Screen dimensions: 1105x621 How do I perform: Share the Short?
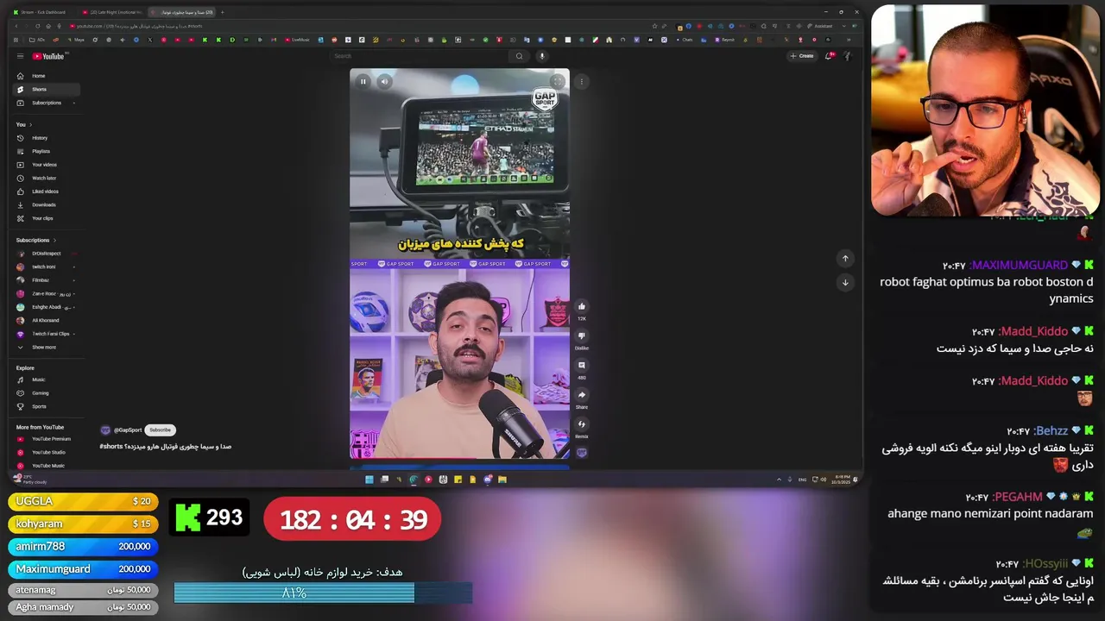tap(581, 395)
